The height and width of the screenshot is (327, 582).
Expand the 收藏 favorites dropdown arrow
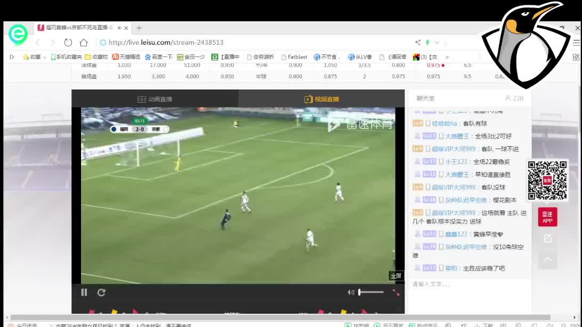[45, 57]
